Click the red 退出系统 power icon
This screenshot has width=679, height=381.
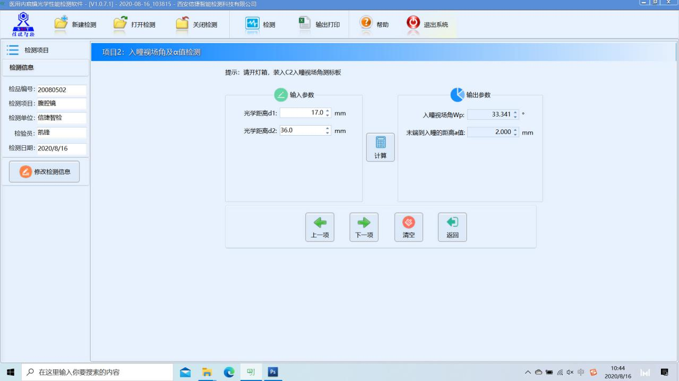click(412, 24)
